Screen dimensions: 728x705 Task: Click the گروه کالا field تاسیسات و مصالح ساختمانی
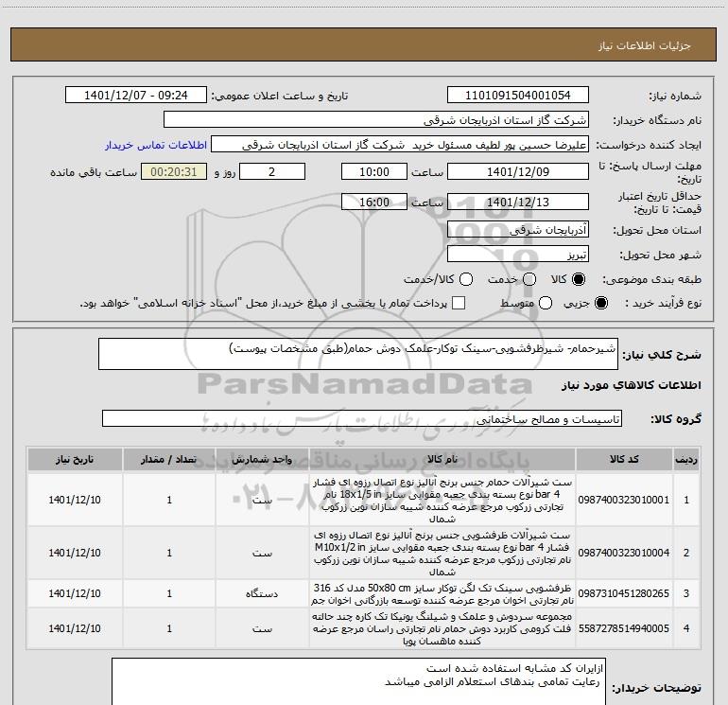pyautogui.click(x=362, y=418)
